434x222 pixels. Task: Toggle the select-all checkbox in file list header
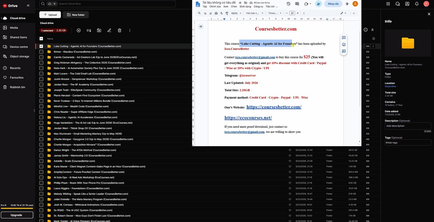tap(41, 39)
